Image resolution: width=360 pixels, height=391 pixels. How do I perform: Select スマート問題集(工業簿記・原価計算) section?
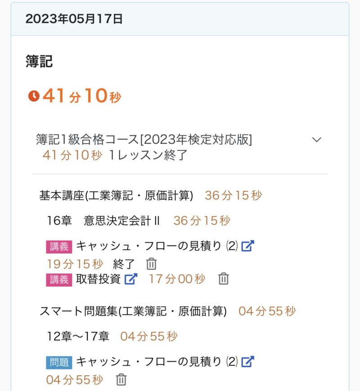tap(133, 311)
